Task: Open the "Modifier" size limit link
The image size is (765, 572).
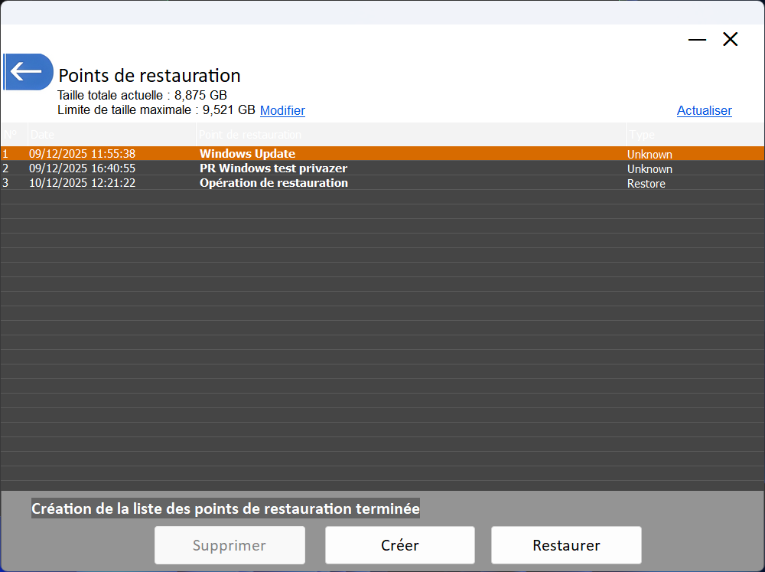Action: (282, 110)
